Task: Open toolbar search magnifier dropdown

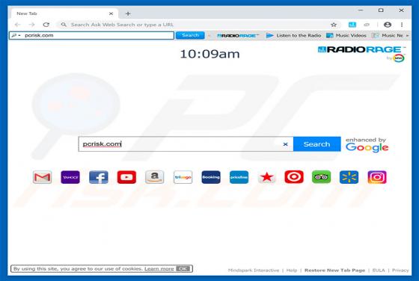Action: (16, 35)
